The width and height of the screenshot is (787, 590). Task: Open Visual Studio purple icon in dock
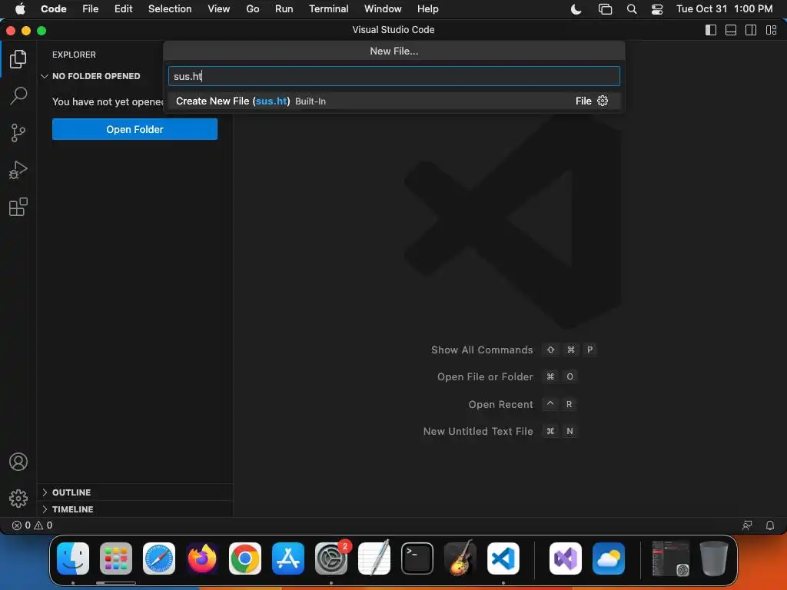tap(566, 558)
